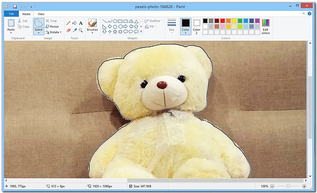
Task: Switch to the View tab
Action: click(41, 14)
